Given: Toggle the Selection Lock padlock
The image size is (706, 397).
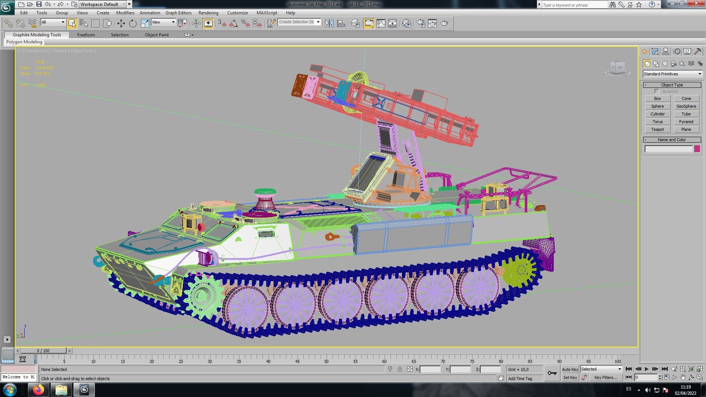Looking at the screenshot, I should (x=400, y=369).
